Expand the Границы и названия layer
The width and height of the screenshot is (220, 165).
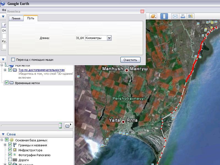tap(5, 145)
